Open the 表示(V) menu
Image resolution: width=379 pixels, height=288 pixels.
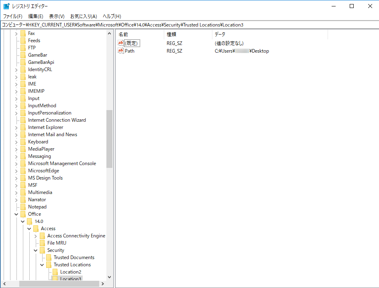[57, 16]
